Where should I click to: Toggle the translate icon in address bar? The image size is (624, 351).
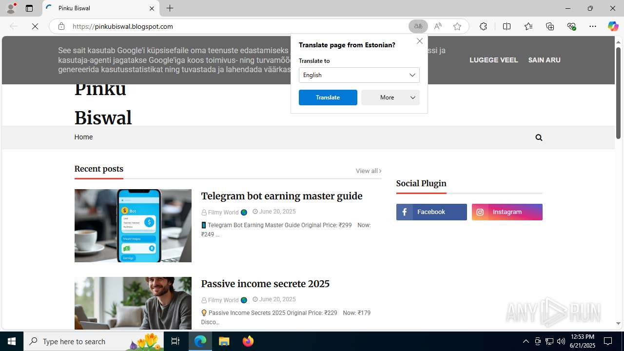pos(418,26)
